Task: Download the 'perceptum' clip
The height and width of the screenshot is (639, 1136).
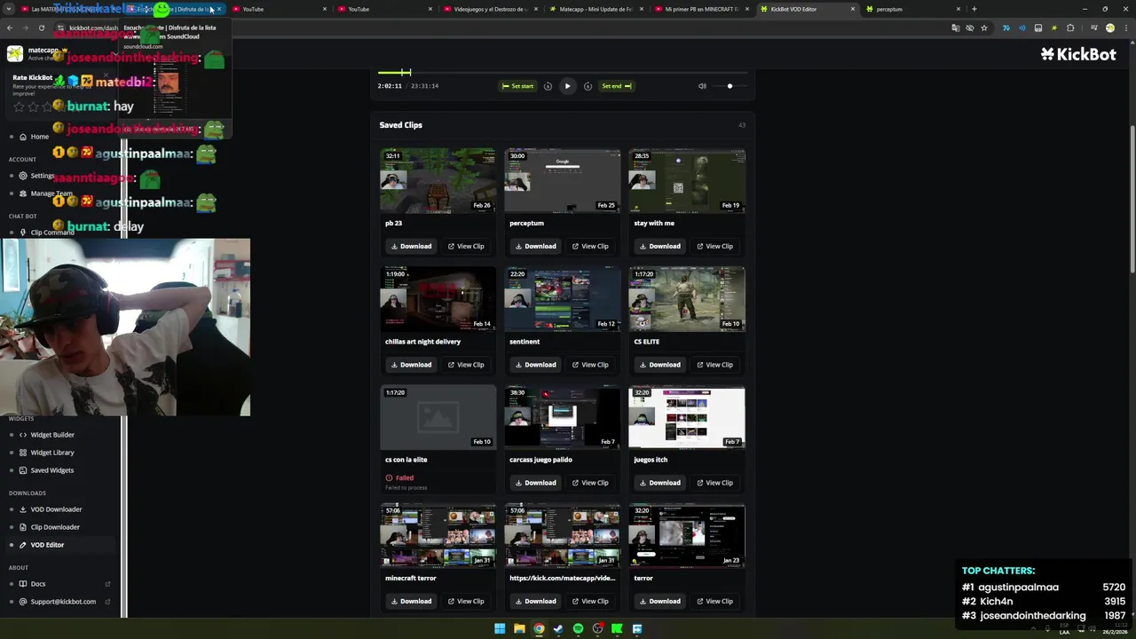Action: tap(535, 246)
